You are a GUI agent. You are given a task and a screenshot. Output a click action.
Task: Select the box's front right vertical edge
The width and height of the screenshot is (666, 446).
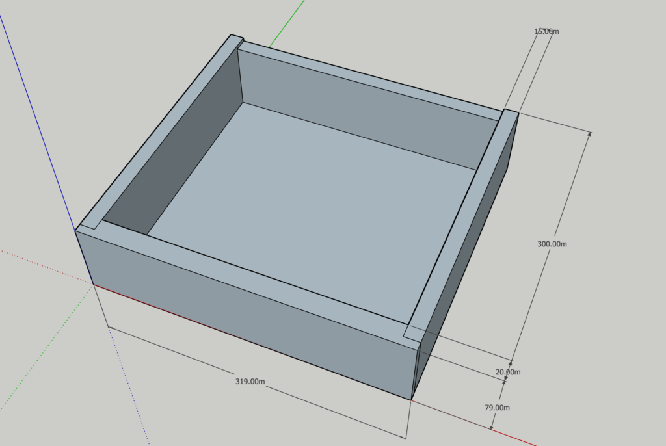pos(414,371)
